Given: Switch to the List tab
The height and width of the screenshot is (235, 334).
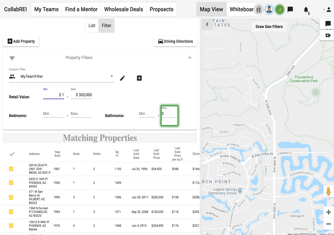Looking at the screenshot, I should [x=92, y=26].
